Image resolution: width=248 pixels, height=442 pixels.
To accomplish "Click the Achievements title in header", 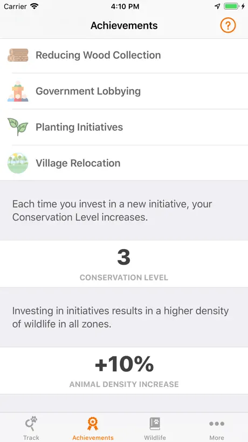I will click(124, 25).
